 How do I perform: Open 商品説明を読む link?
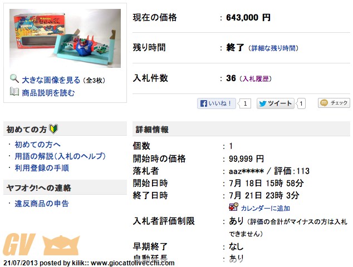[48, 93]
